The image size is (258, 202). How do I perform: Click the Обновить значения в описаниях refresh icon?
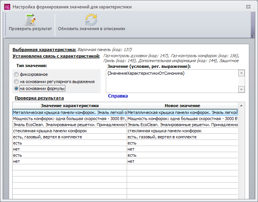pos(91,20)
